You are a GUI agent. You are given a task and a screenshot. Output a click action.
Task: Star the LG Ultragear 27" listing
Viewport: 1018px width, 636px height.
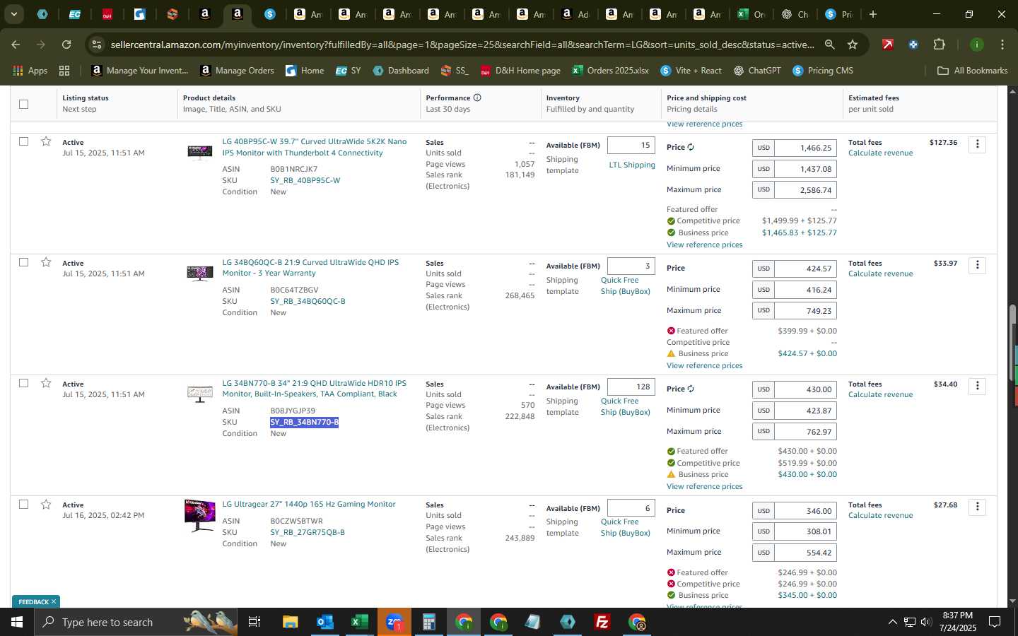click(x=46, y=504)
